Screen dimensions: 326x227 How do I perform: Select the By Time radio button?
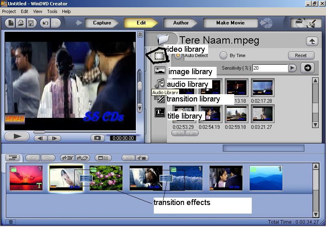click(x=223, y=55)
